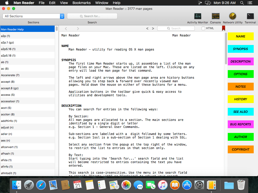Open Spotlight search in menu bar
Image resolution: width=258 pixels, height=193 pixels.
coord(242,3)
